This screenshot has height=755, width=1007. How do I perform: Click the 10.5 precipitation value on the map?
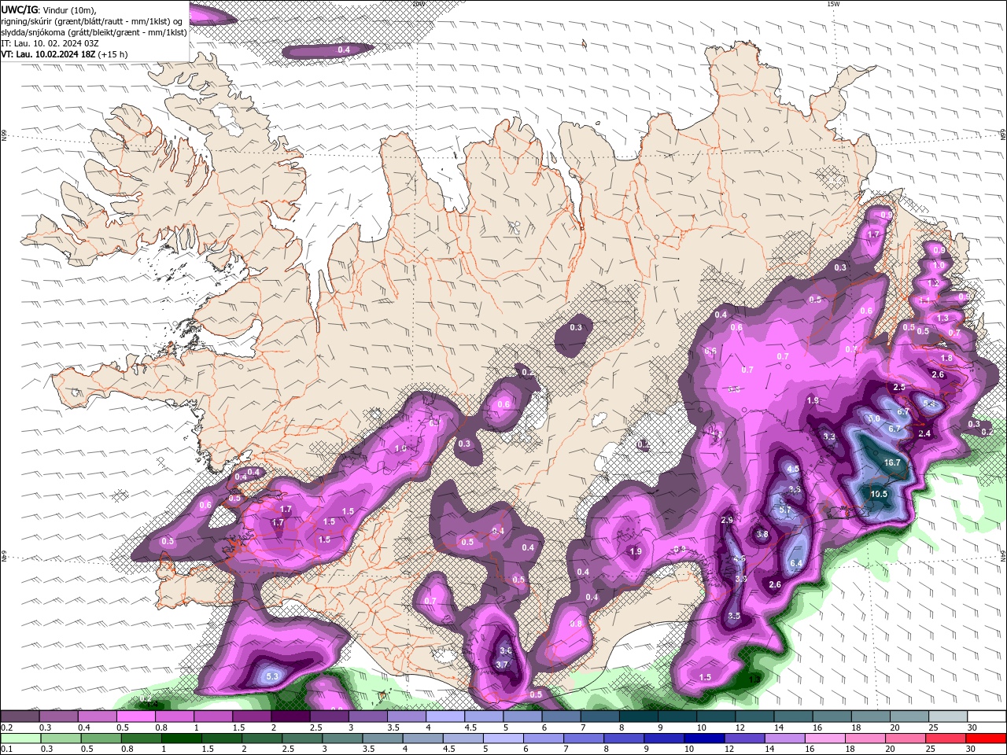[879, 494]
